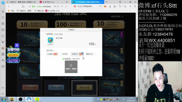Click the search magnifier icon

(100, 6)
